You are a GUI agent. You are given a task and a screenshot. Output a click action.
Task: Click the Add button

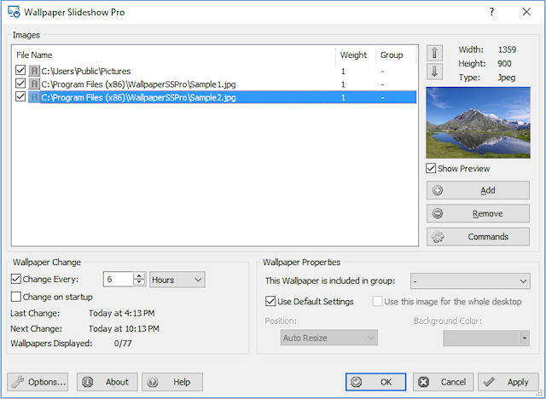click(x=478, y=190)
